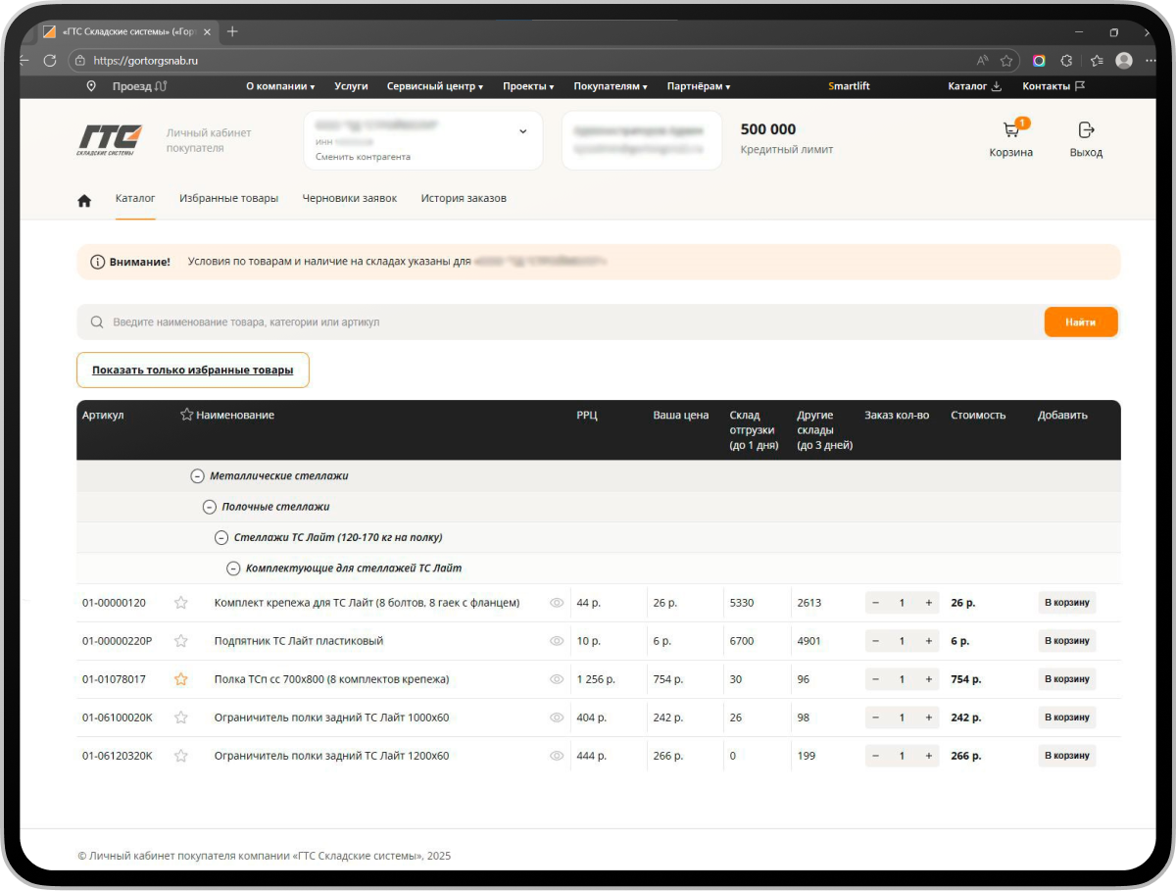
Task: Switch to История заказов tab
Action: click(464, 198)
